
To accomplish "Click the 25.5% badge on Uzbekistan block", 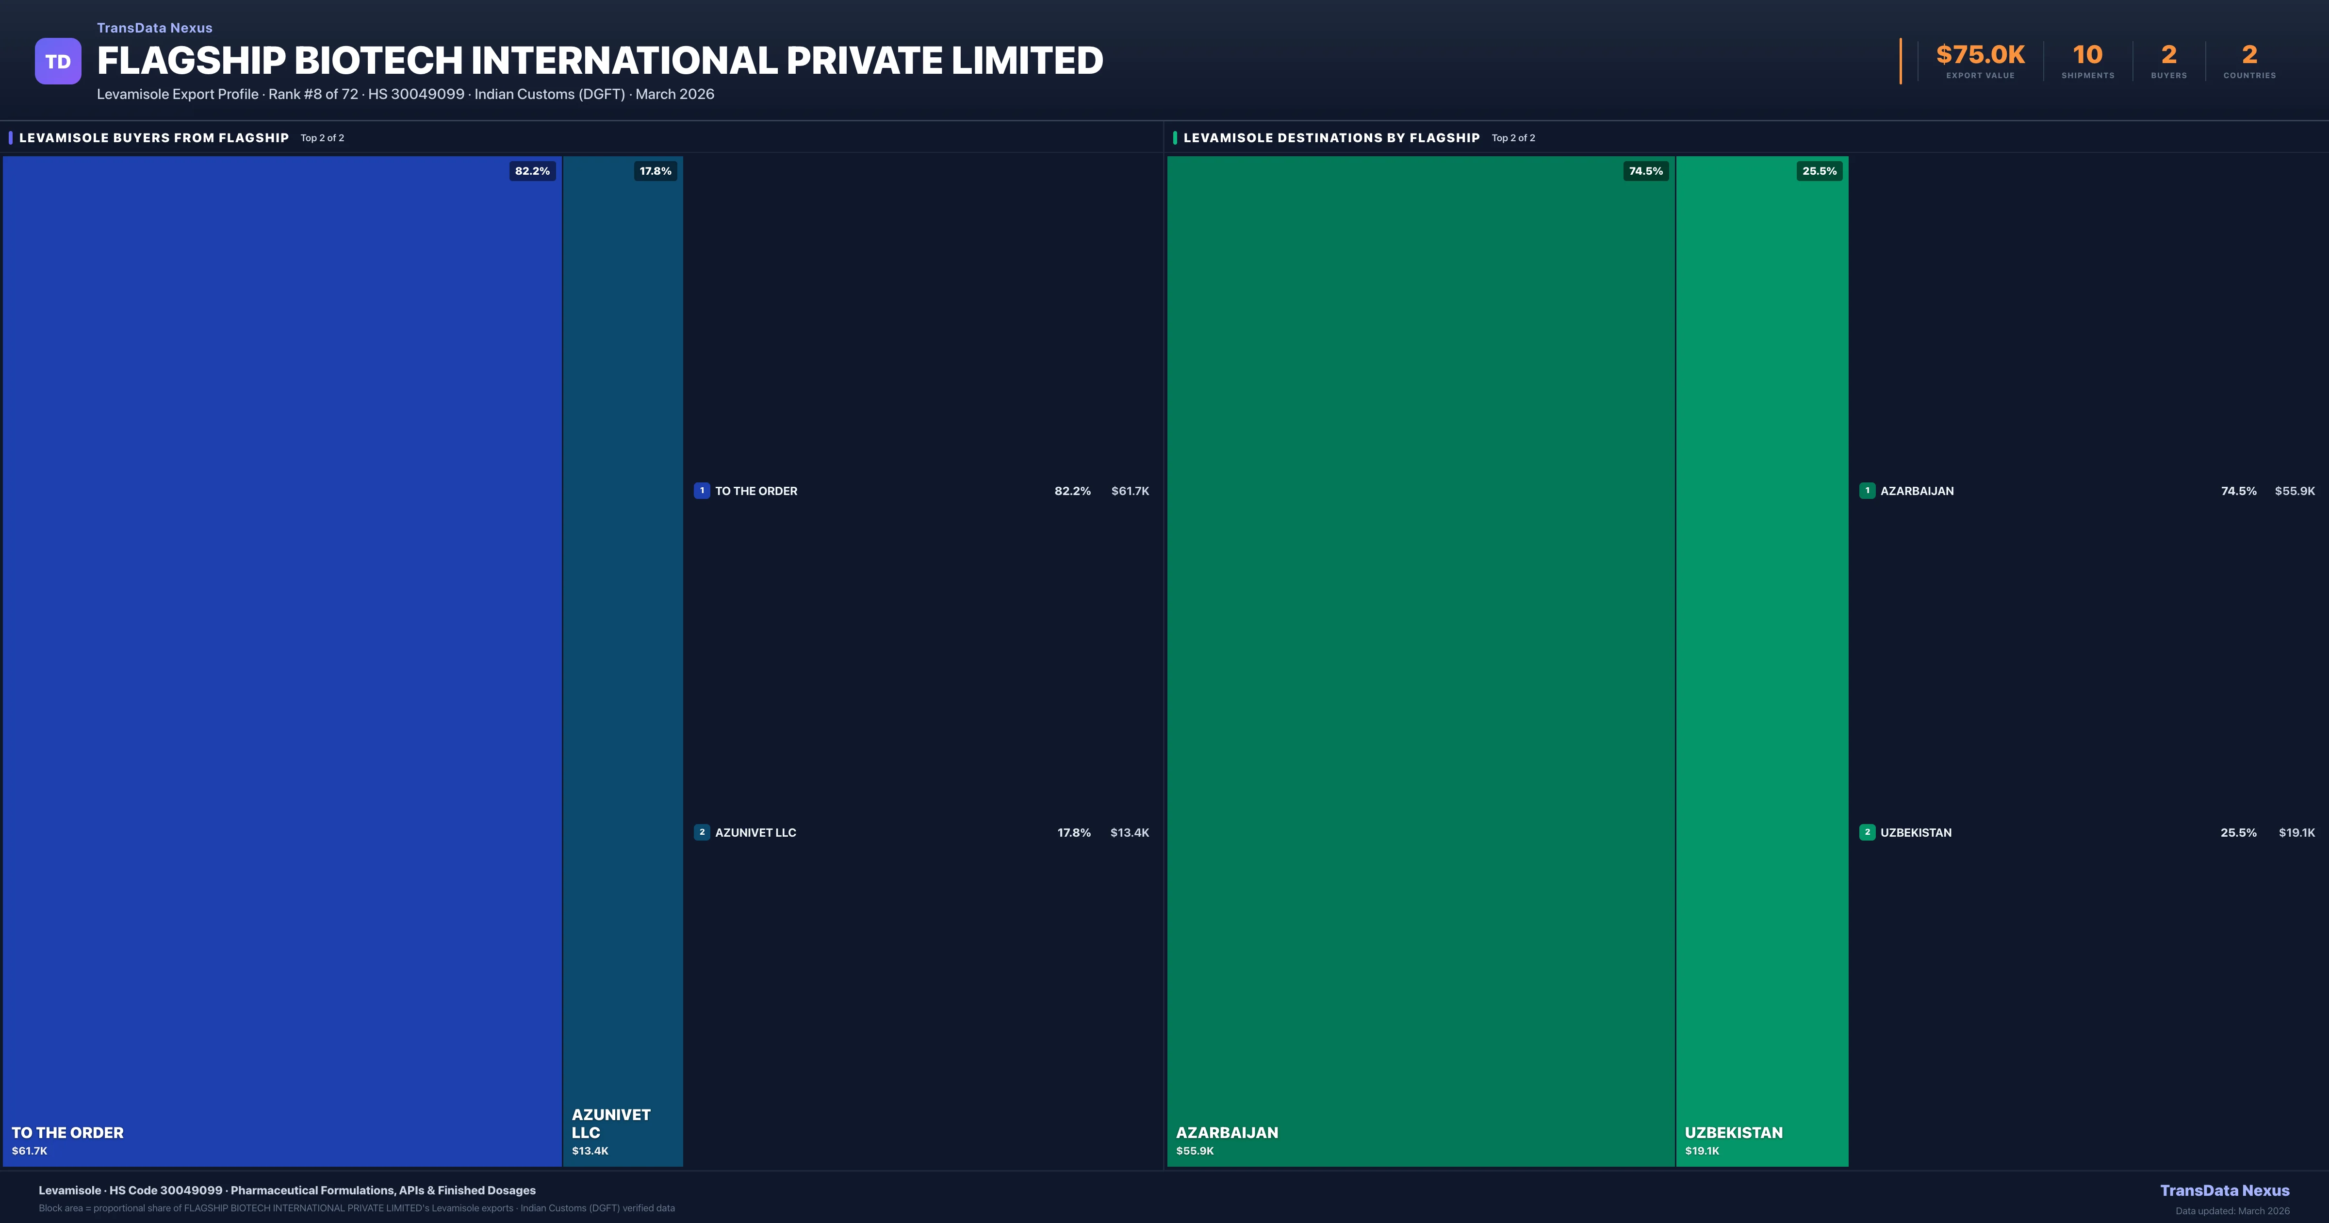I will [1819, 171].
